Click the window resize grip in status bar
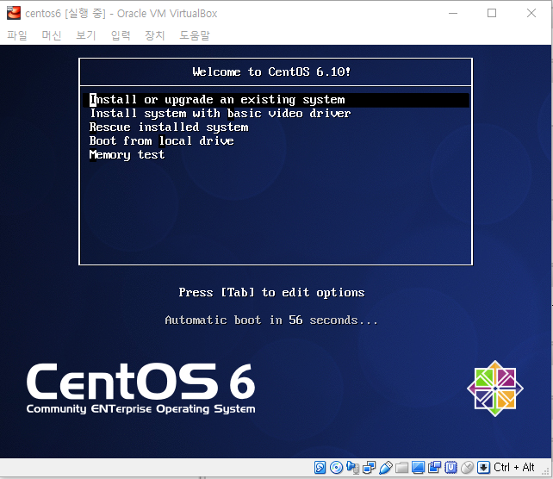The width and height of the screenshot is (553, 479). (x=547, y=472)
